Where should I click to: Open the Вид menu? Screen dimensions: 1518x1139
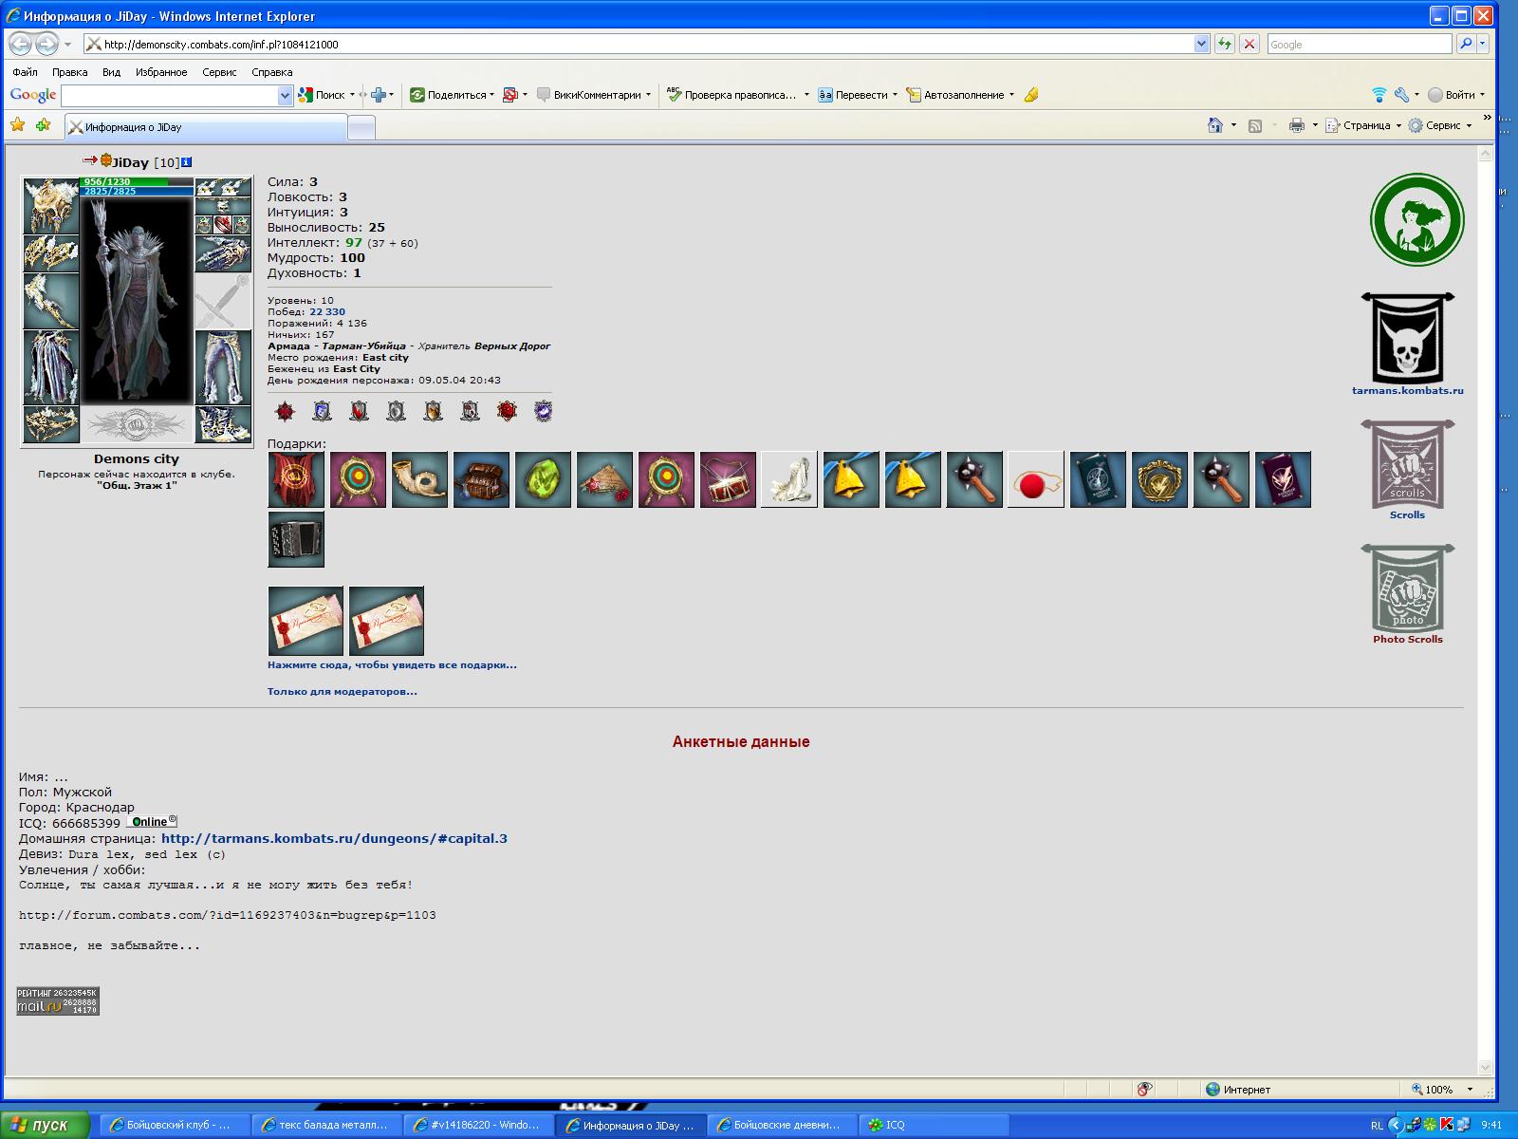click(x=111, y=72)
